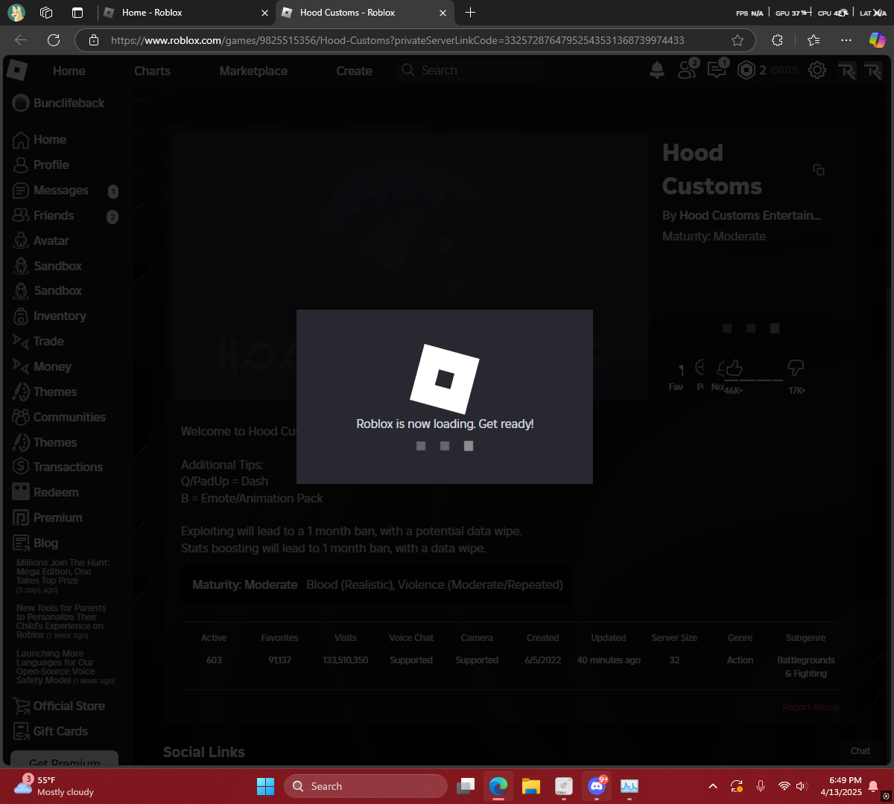Open the clock showing 6:49 PM
894x804 pixels.
click(x=840, y=786)
